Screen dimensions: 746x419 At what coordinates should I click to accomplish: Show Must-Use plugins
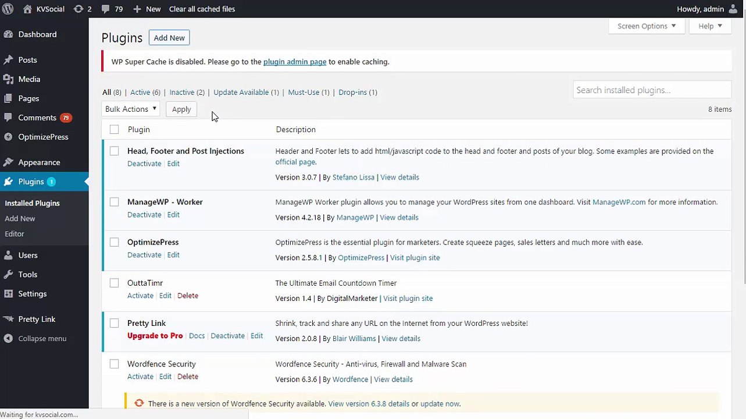click(x=309, y=92)
